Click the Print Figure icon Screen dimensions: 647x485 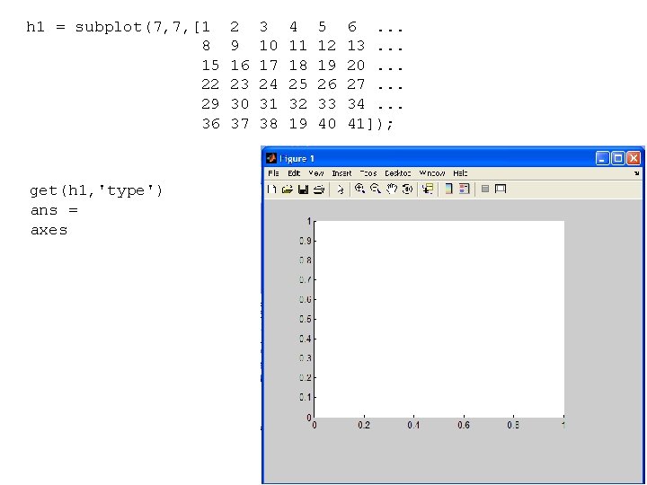pos(319,190)
